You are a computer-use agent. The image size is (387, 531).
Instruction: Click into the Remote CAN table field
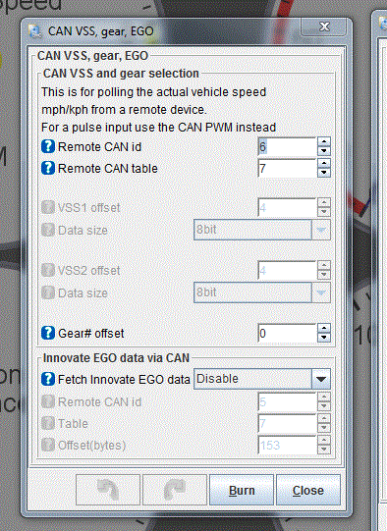pos(287,168)
